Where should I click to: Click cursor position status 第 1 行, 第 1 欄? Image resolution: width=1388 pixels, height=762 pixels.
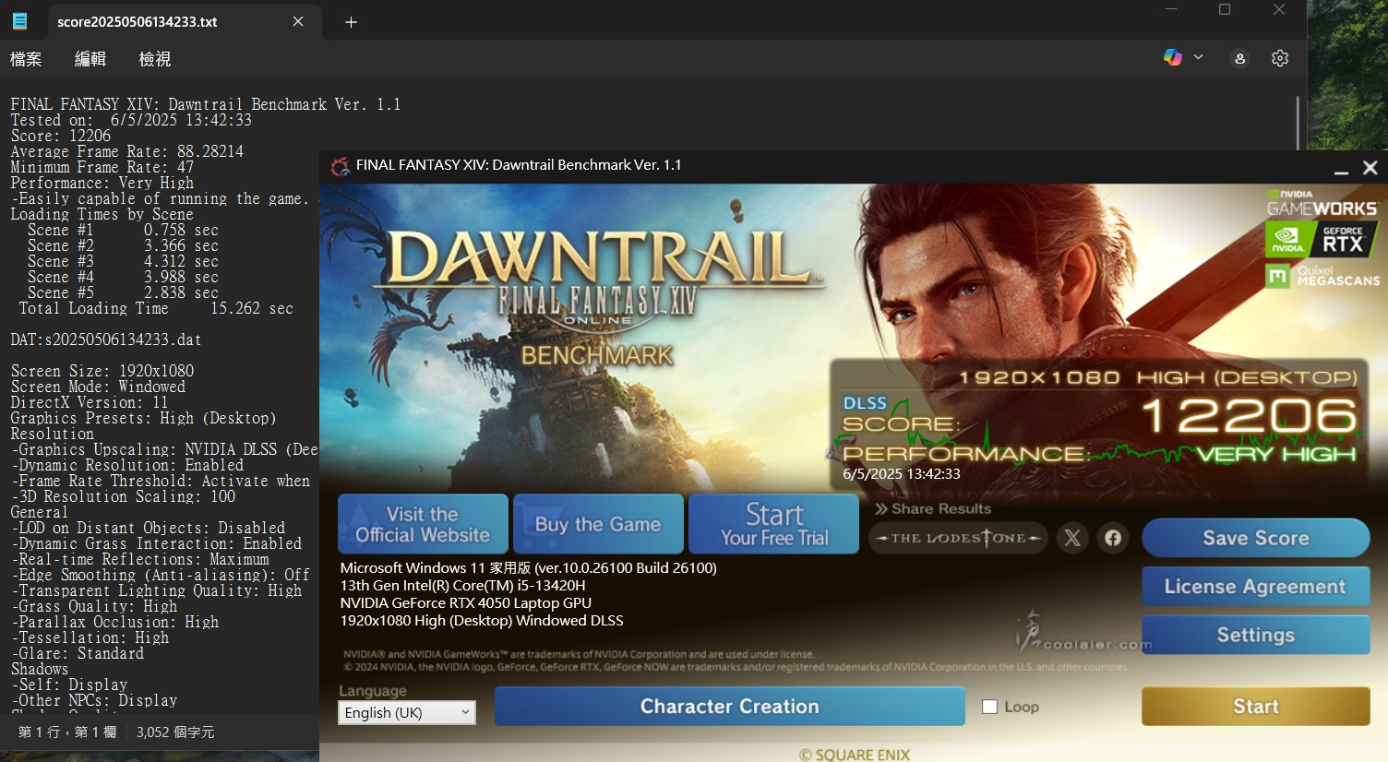pos(67,732)
